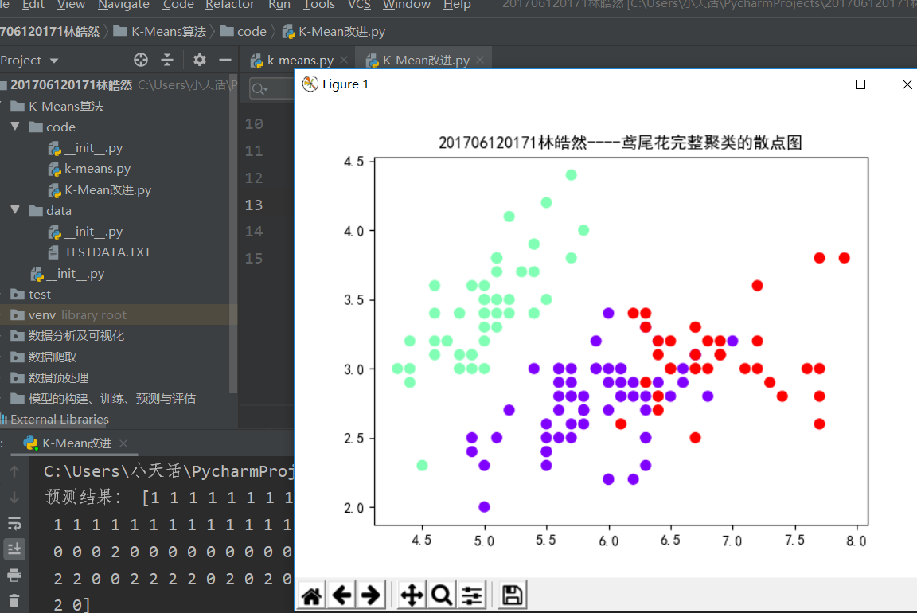Close the K-Mean改进.py editor tab
The image size is (917, 613).
480,60
